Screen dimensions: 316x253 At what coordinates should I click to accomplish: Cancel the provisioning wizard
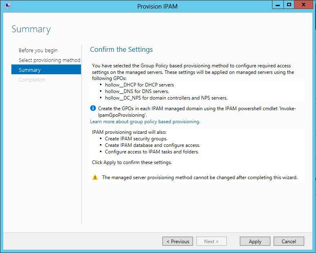tap(289, 241)
